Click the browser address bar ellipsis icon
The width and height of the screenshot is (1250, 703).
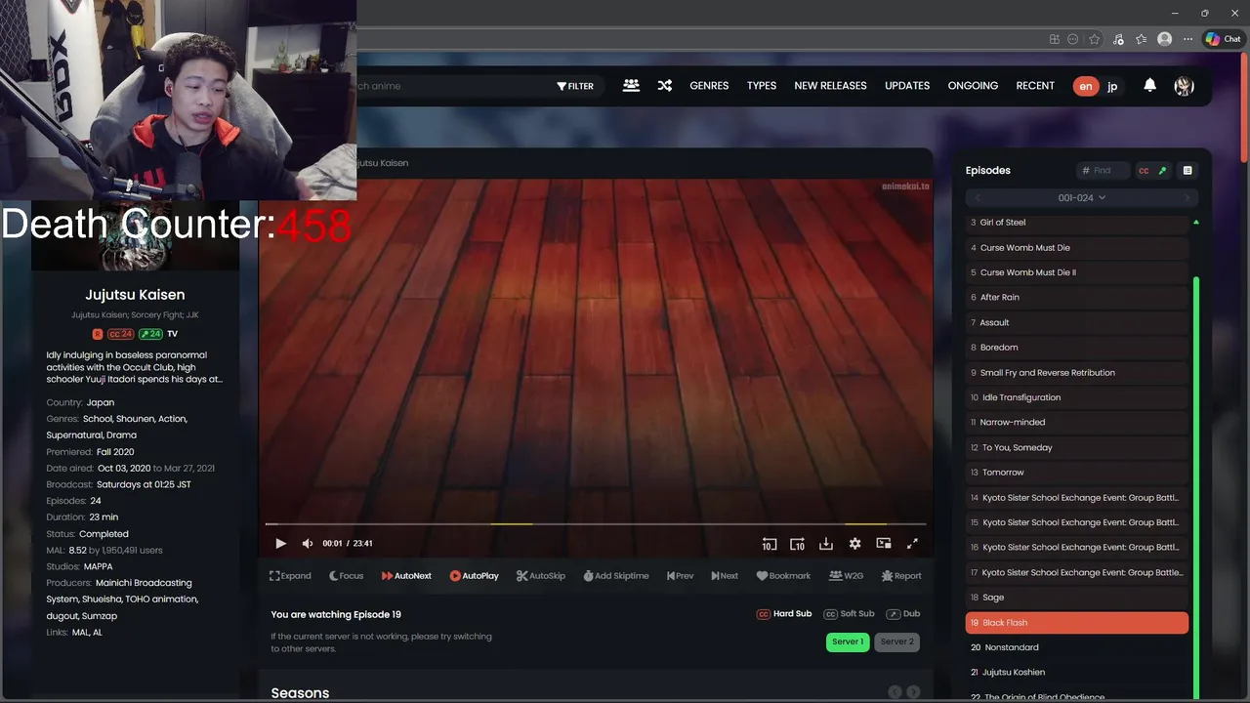coord(1073,39)
